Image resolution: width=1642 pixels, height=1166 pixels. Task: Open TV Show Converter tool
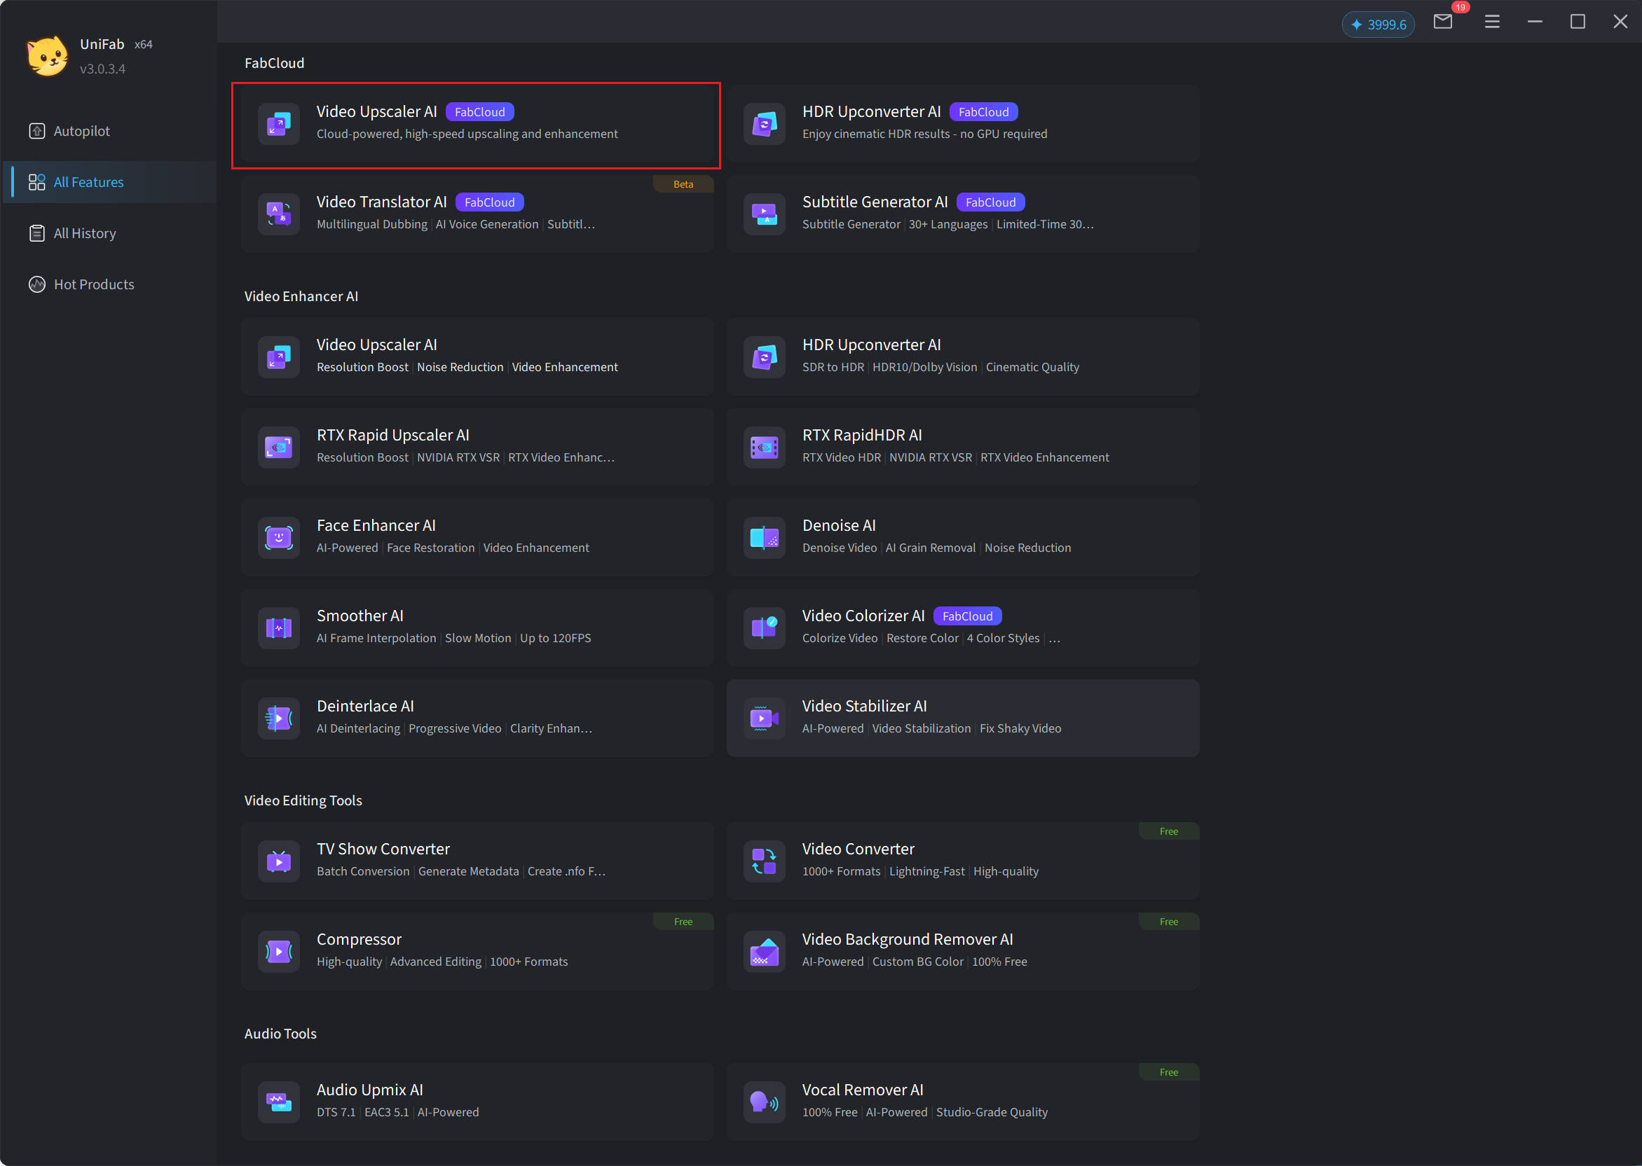pyautogui.click(x=478, y=860)
